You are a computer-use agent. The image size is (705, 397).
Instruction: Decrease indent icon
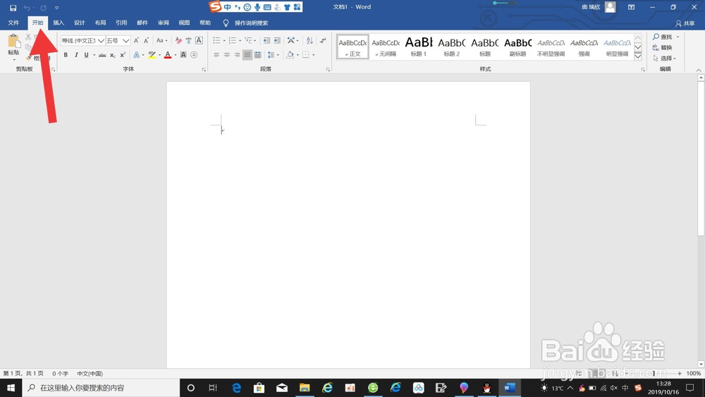pos(266,40)
